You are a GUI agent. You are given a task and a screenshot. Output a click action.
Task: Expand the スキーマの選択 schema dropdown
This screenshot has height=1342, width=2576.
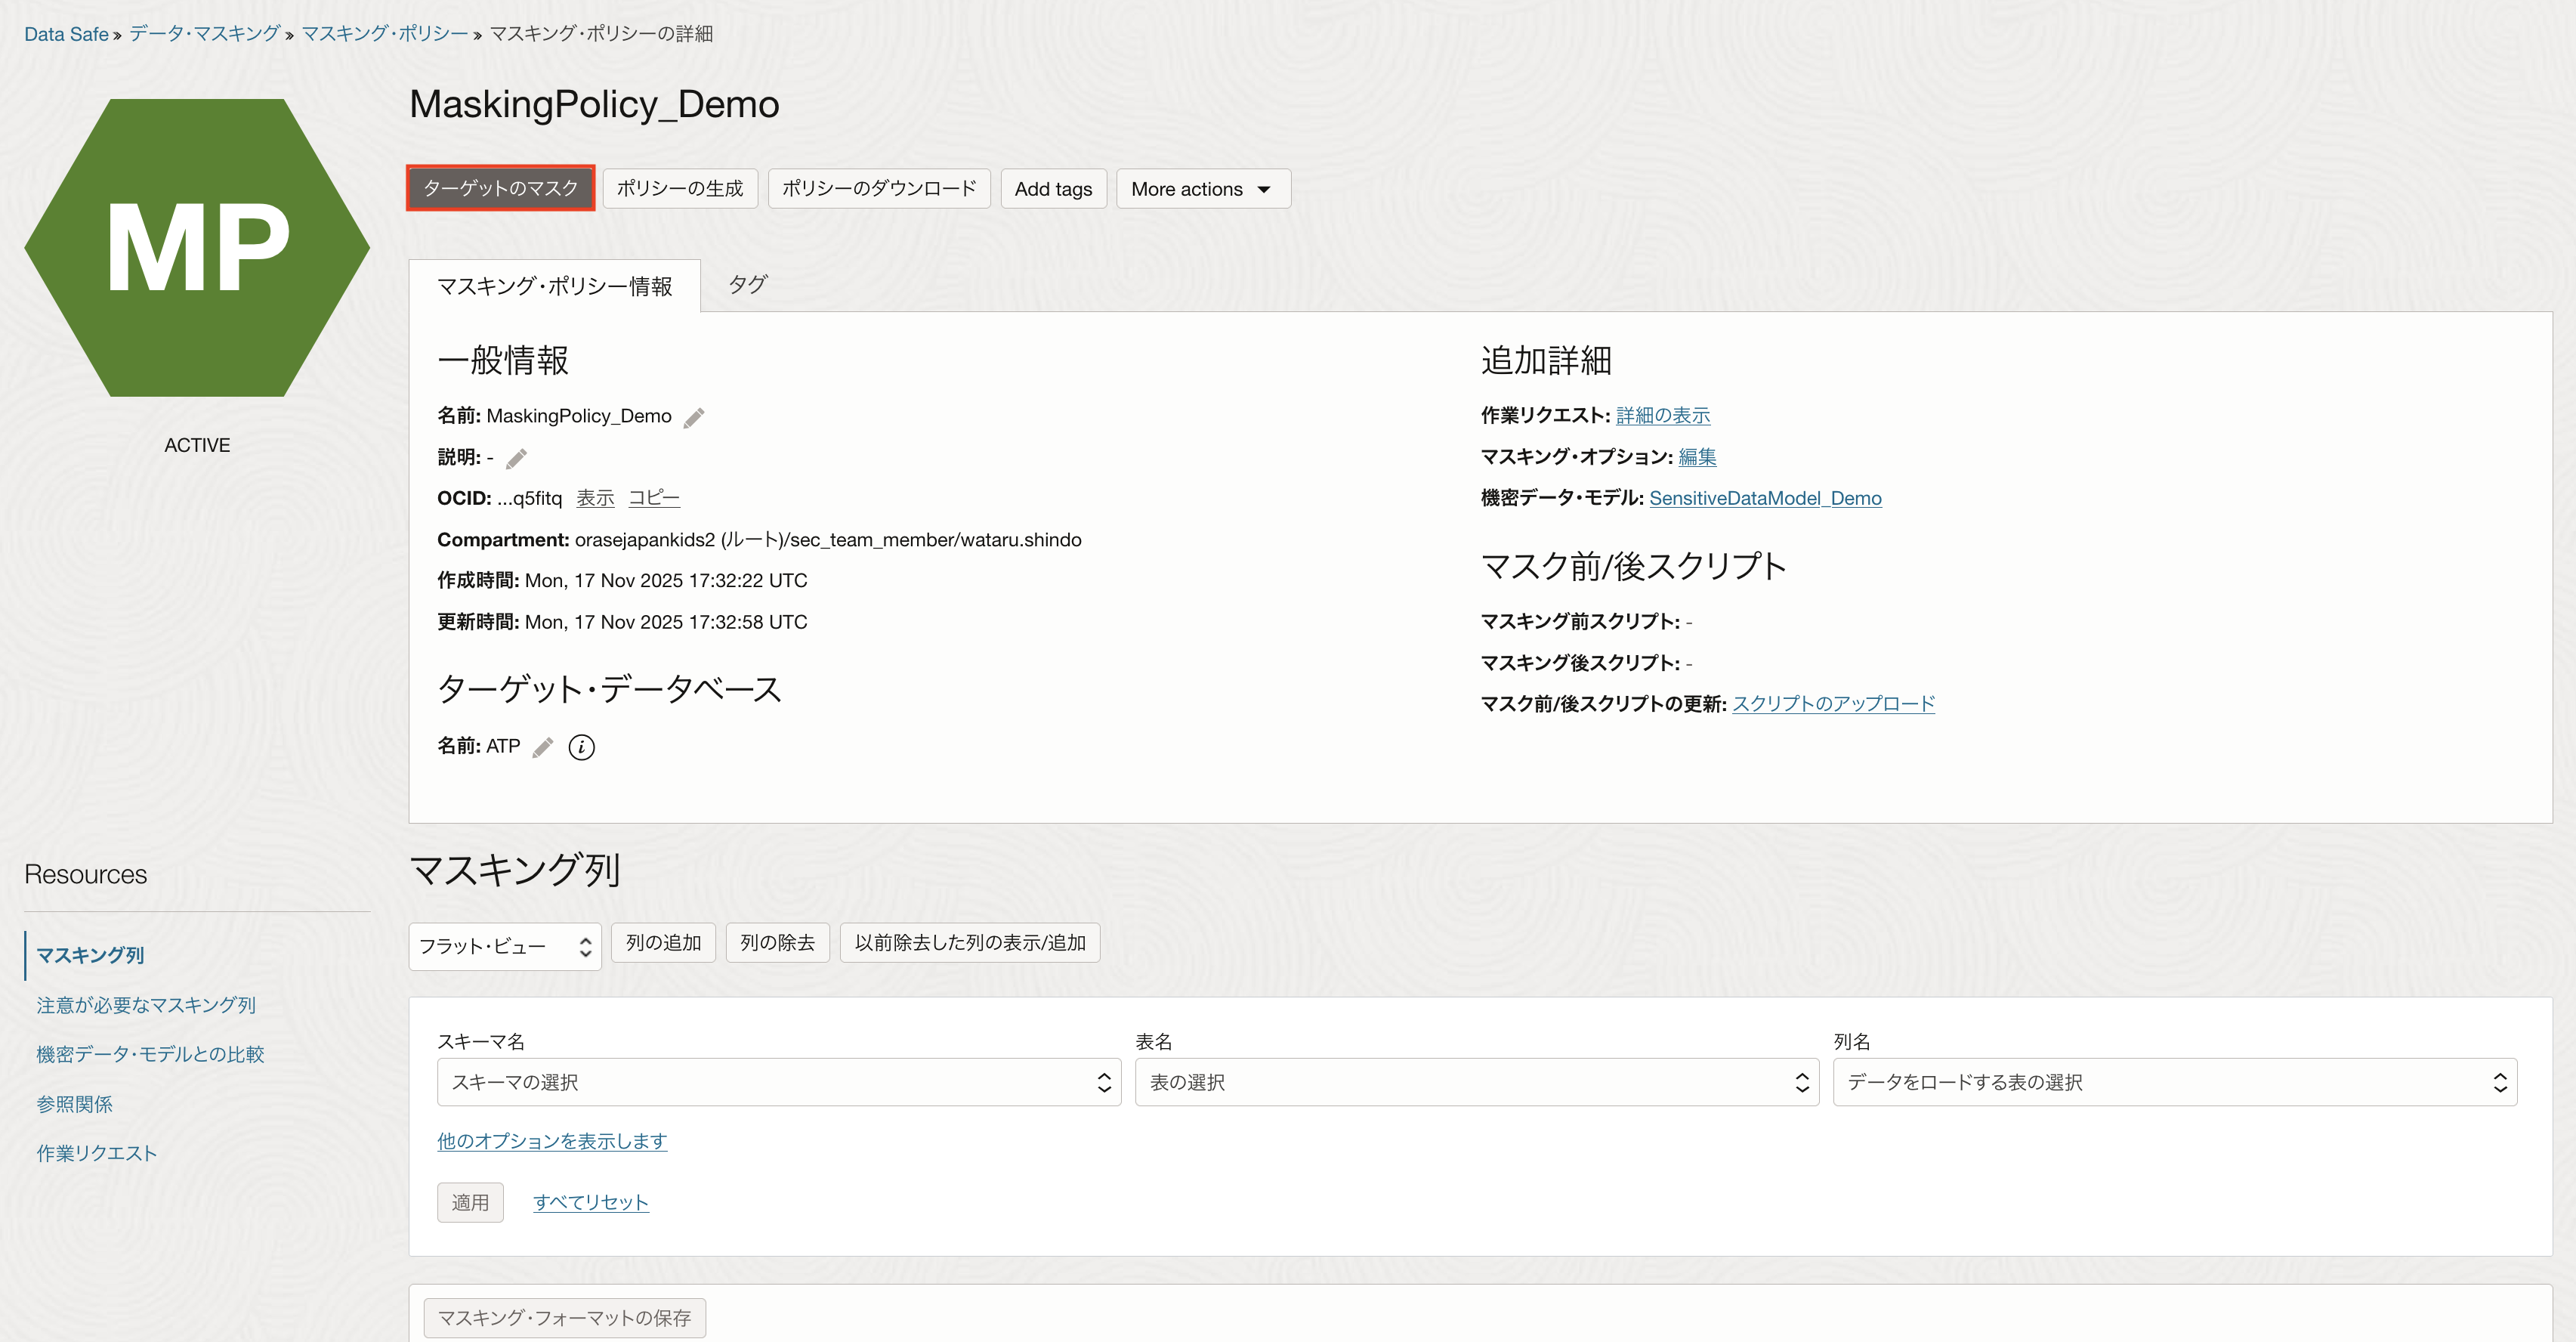pyautogui.click(x=778, y=1082)
